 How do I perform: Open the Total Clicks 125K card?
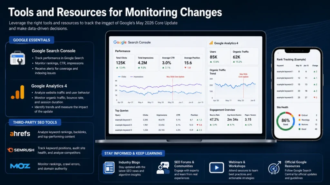click(x=125, y=63)
